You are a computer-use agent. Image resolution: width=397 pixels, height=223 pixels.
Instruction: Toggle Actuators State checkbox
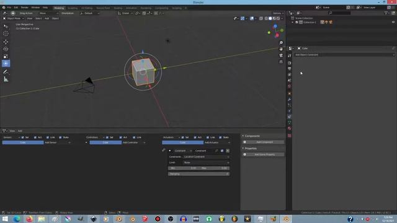click(x=221, y=138)
